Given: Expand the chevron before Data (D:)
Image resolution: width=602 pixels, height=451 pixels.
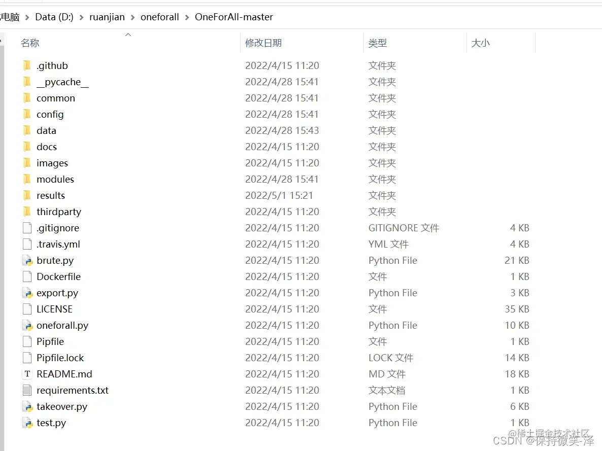Looking at the screenshot, I should tap(27, 17).
